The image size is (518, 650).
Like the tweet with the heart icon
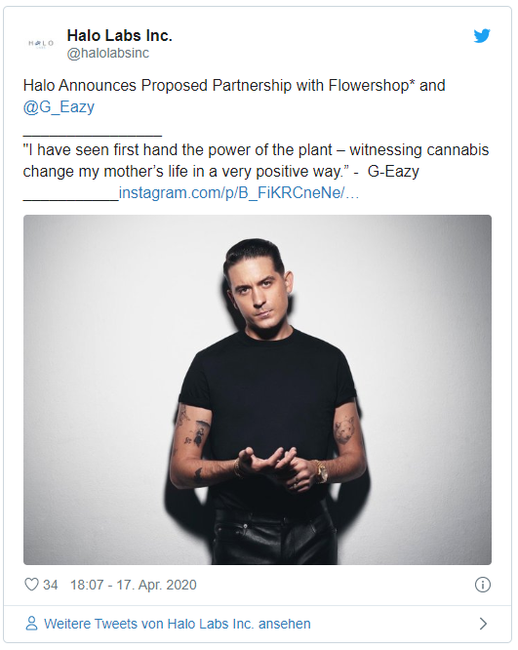pyautogui.click(x=31, y=585)
